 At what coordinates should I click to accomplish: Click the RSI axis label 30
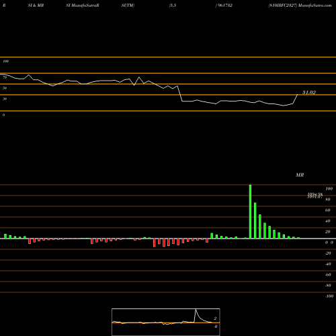5,99
